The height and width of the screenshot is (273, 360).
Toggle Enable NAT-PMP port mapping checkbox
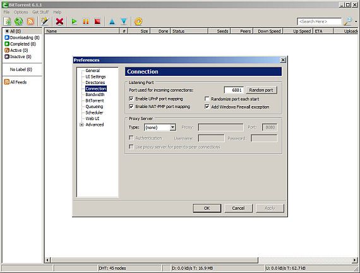[x=131, y=107]
